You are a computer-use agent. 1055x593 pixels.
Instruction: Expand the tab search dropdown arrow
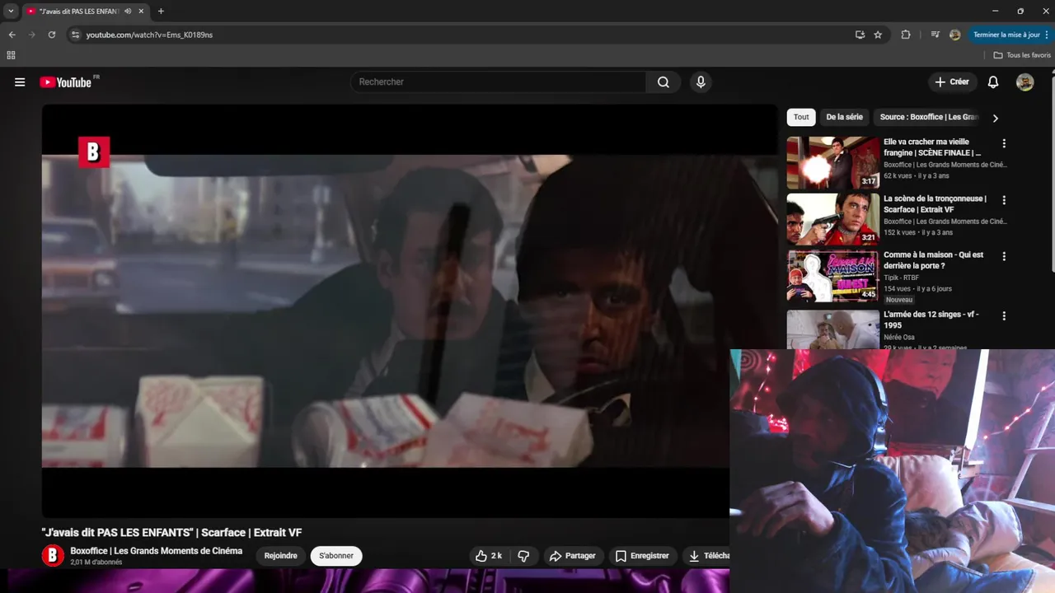point(11,12)
